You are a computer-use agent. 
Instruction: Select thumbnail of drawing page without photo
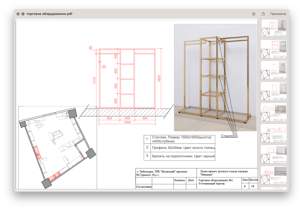pyautogui.click(x=274, y=133)
